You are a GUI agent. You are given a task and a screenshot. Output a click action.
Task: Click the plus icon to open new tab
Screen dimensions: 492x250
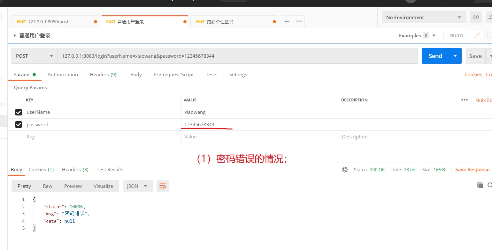[287, 21]
